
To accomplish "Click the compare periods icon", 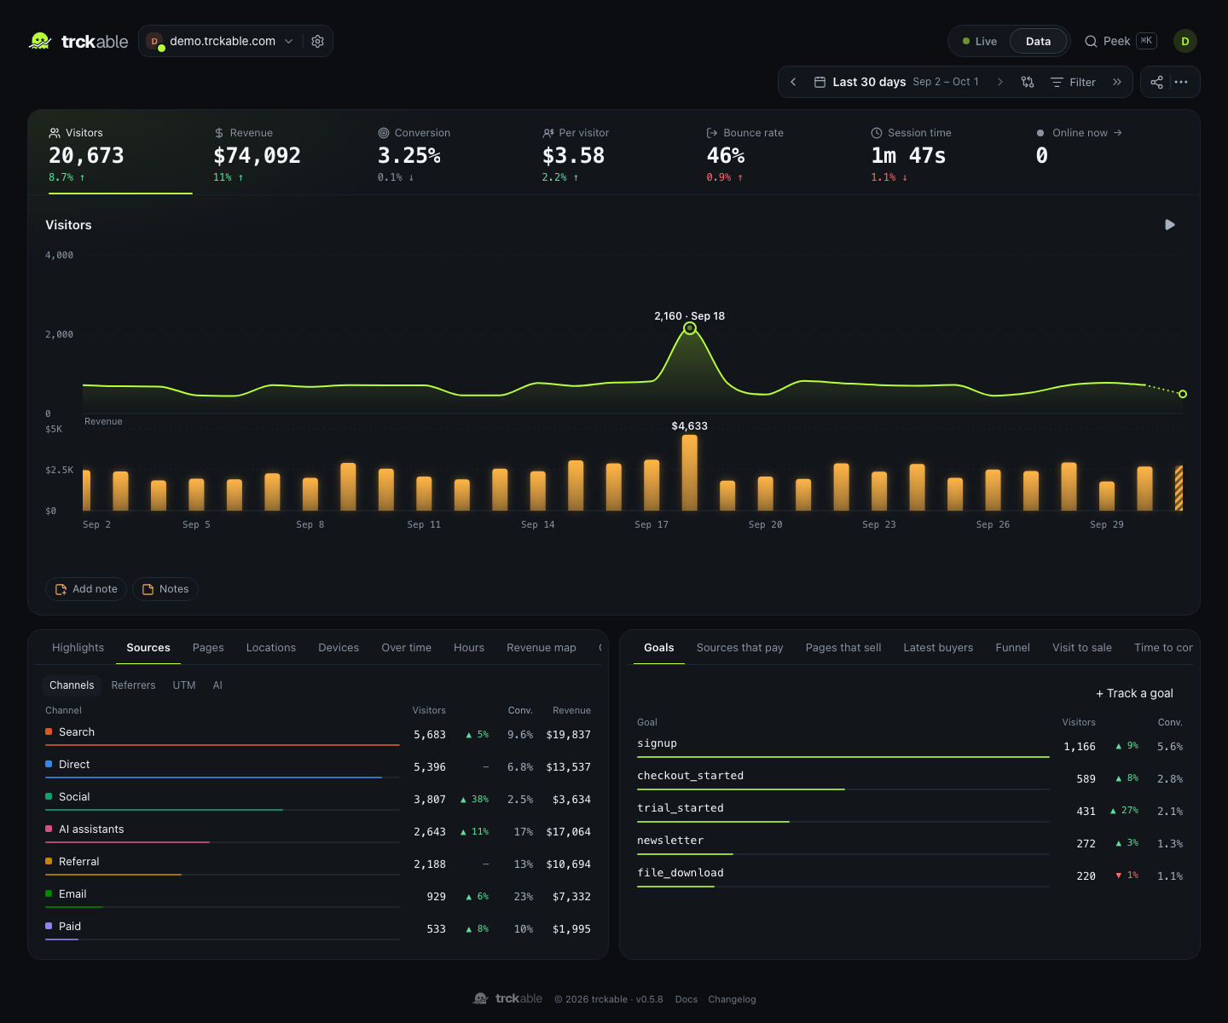I will coord(1028,82).
